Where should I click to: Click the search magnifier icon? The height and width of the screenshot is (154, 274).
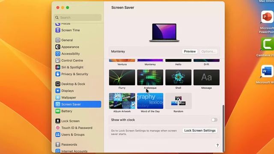(57, 18)
